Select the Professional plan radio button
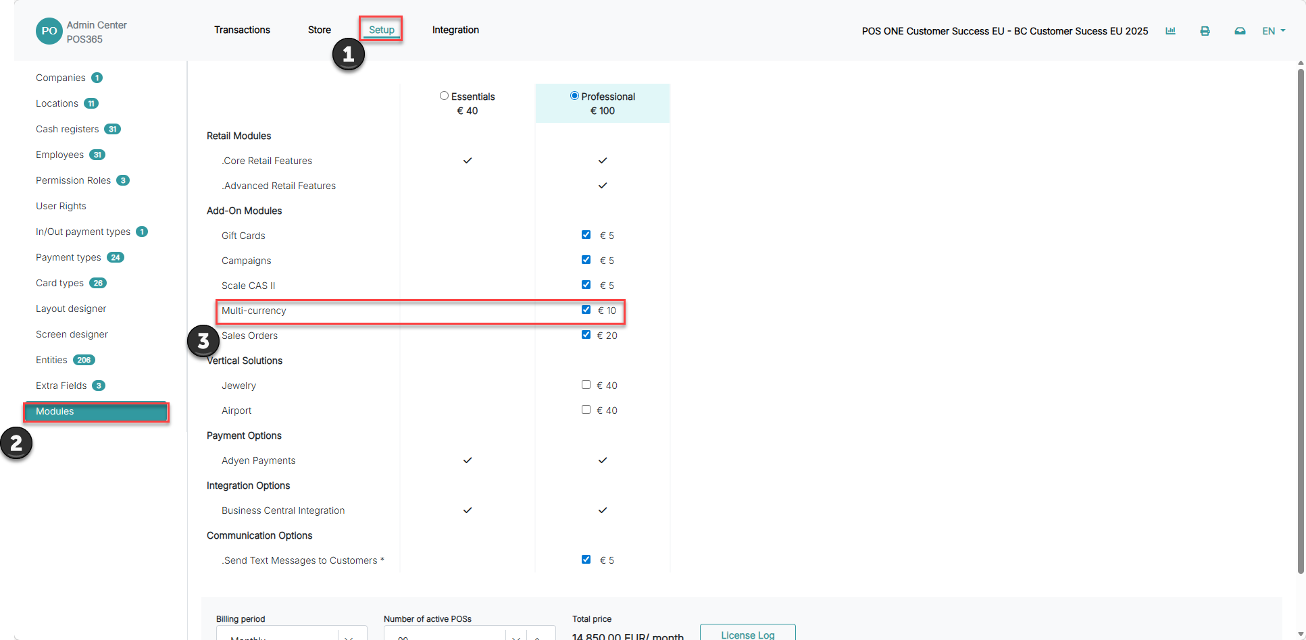The image size is (1306, 640). tap(574, 96)
